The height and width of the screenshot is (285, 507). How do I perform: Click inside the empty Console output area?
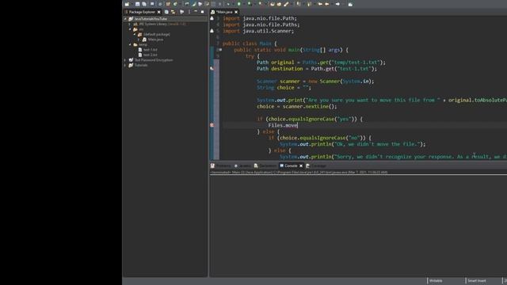[x=358, y=226]
